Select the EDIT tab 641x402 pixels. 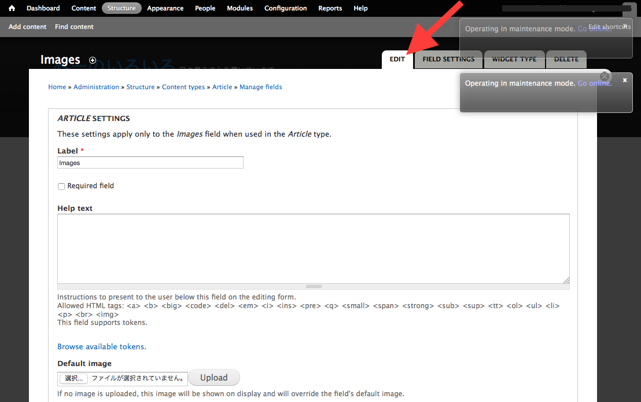(397, 59)
